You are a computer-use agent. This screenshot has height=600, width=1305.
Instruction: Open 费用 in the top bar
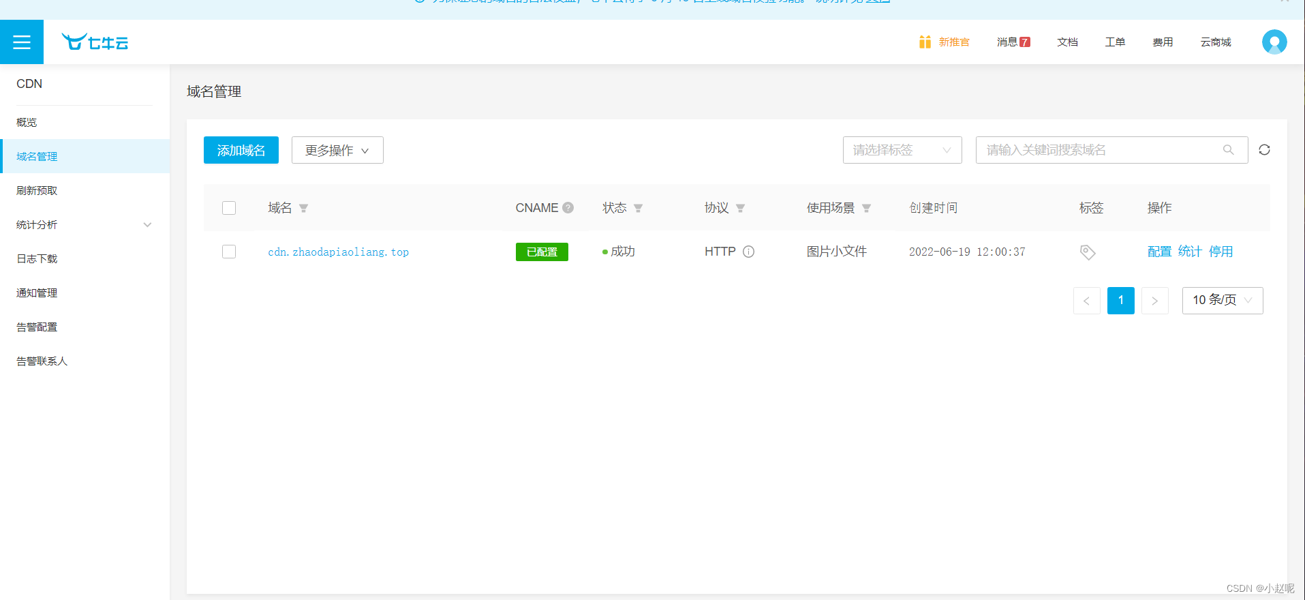1163,42
